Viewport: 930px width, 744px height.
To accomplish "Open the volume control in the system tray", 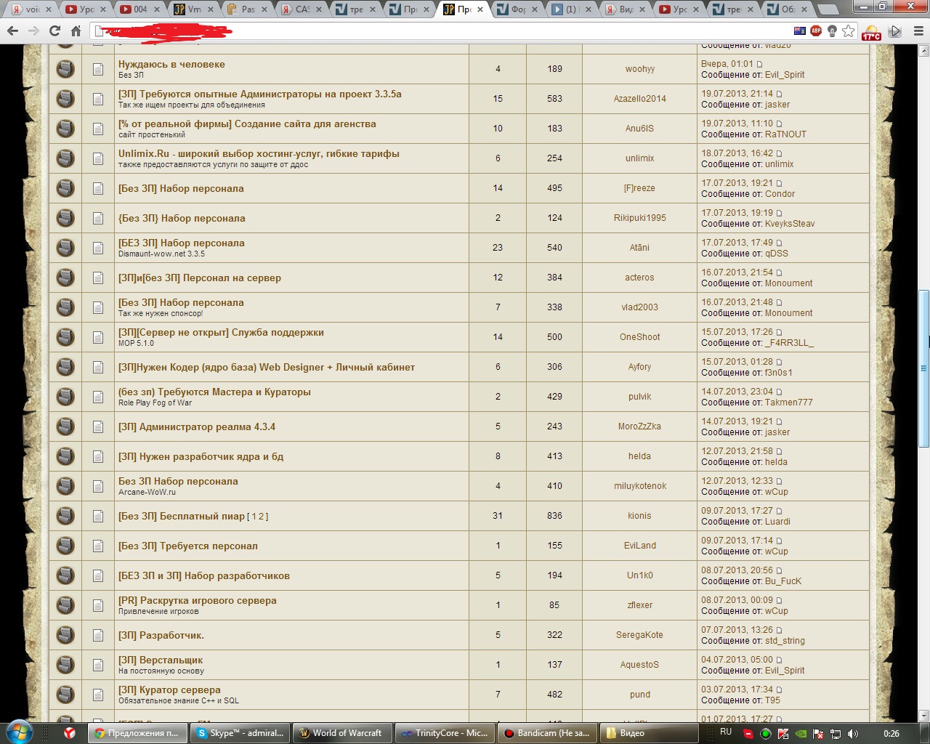I will [852, 733].
